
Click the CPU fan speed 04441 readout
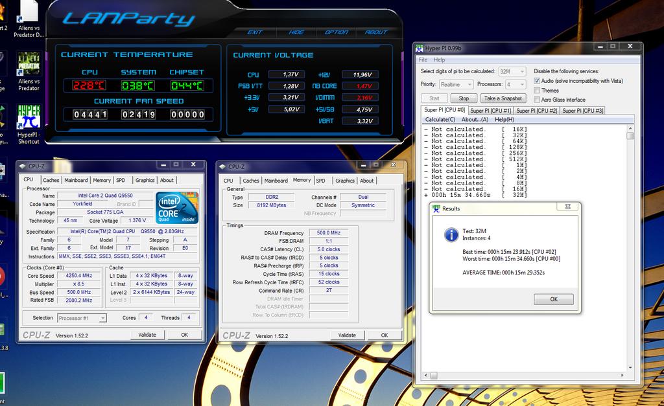pos(90,115)
